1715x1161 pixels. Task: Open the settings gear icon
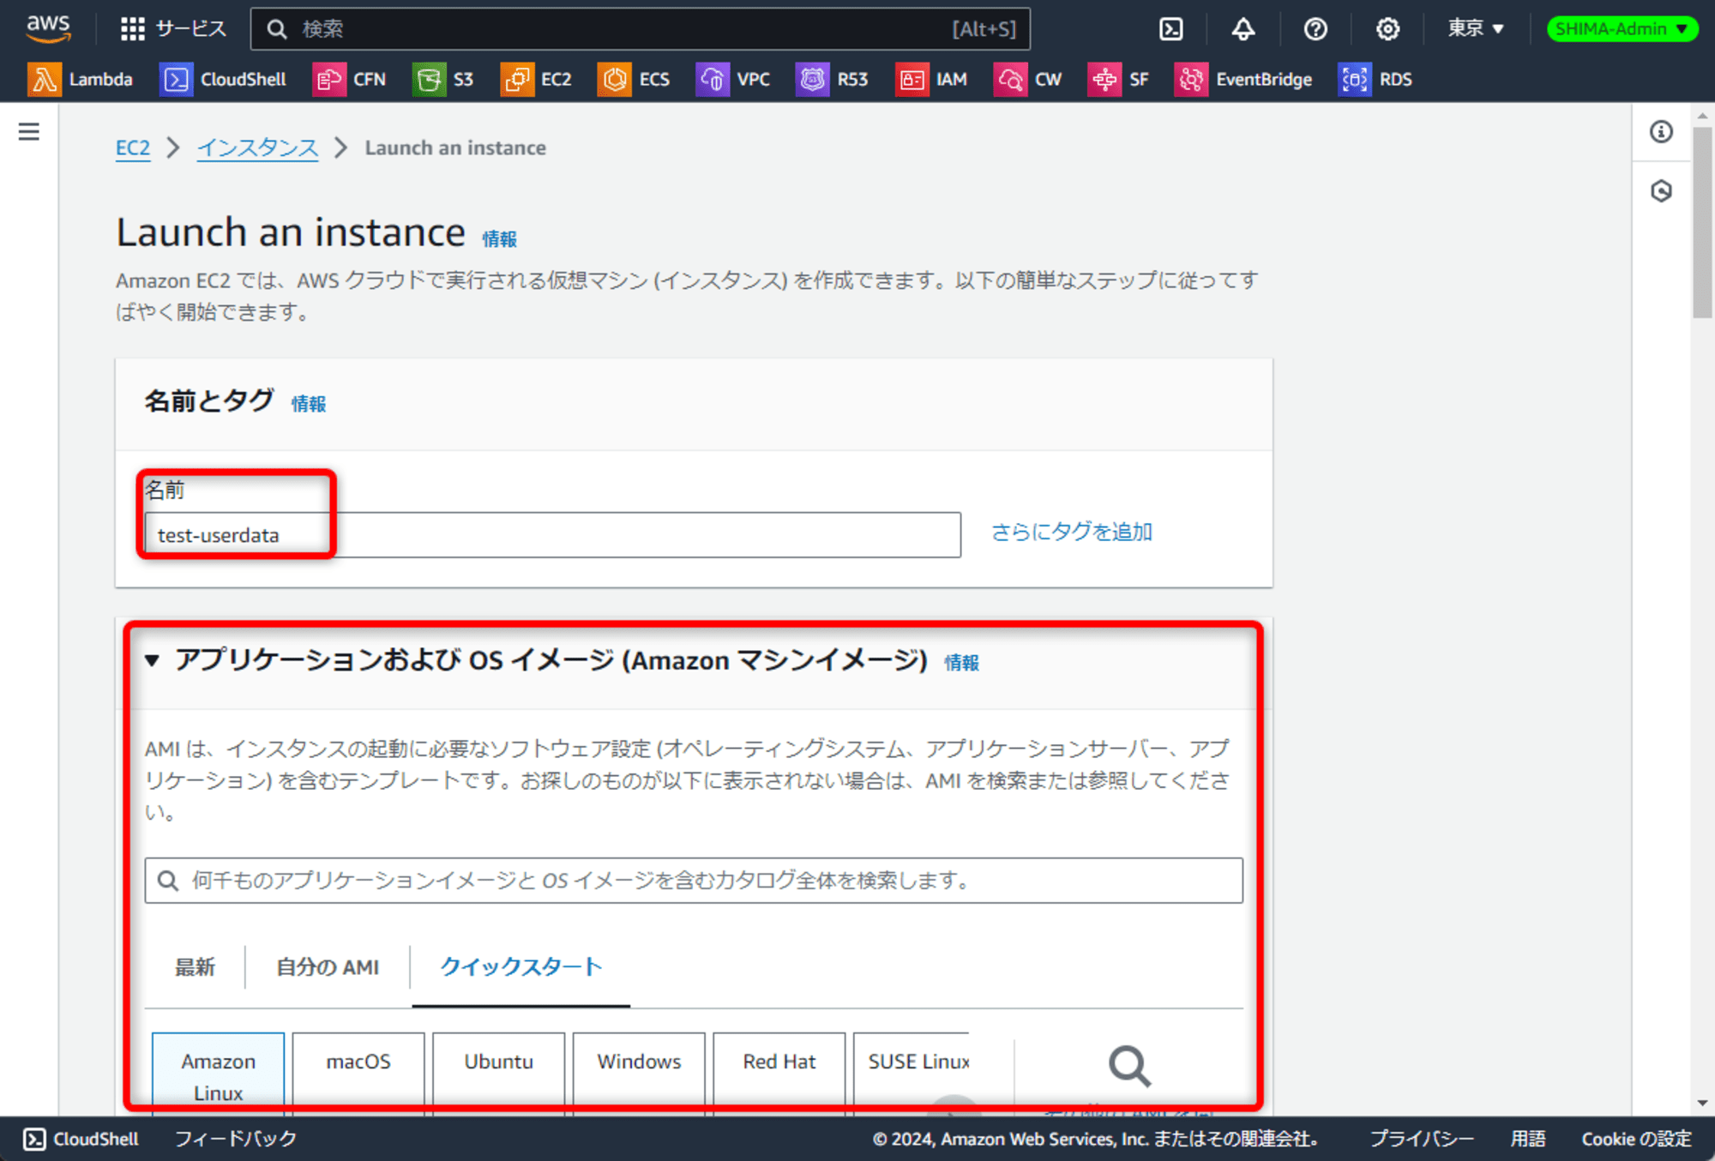1387,29
